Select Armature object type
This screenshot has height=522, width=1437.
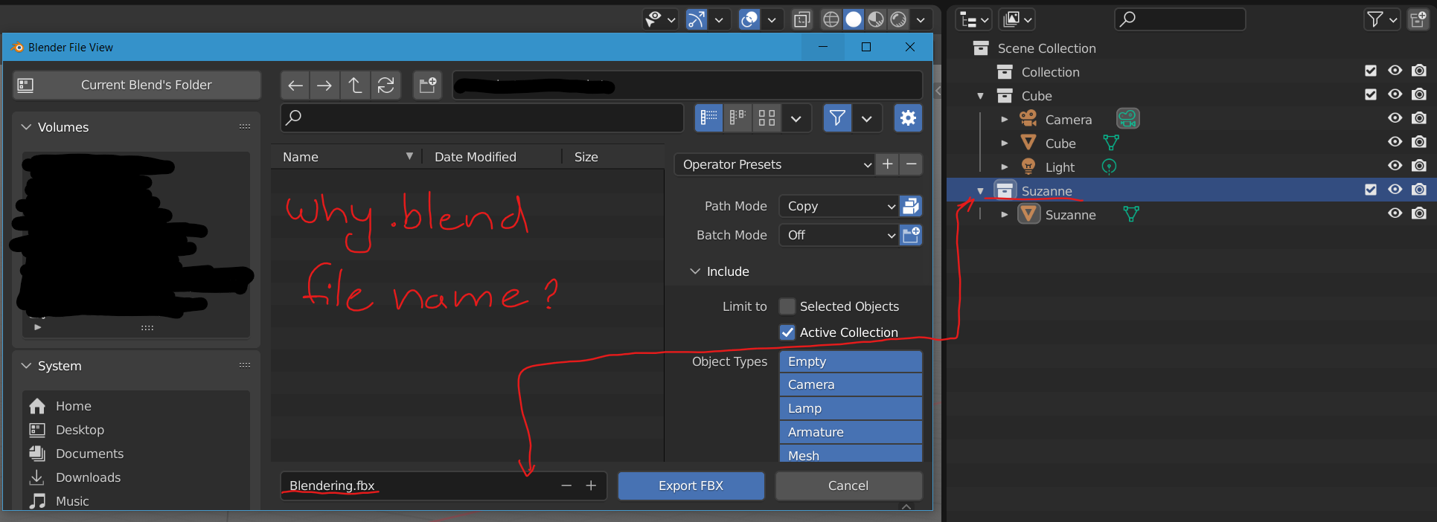pyautogui.click(x=851, y=432)
